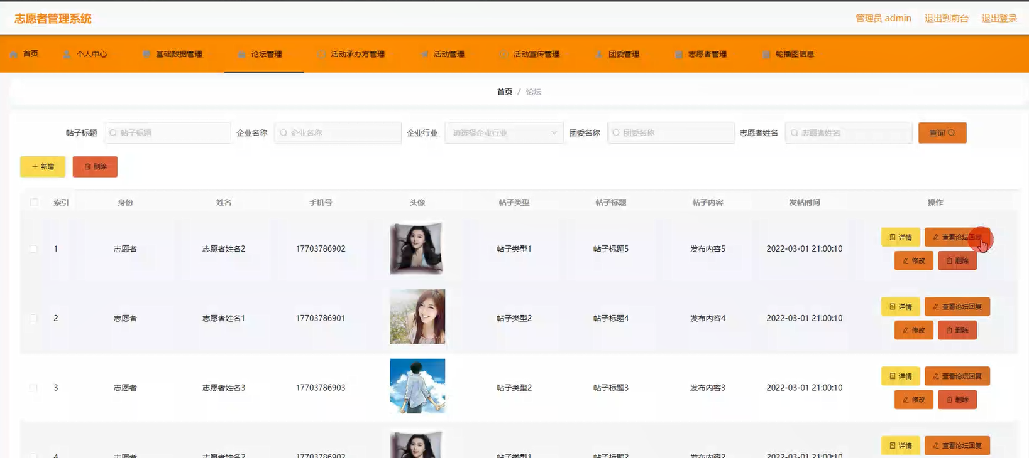Click phone number 17703786903
The width and height of the screenshot is (1029, 458).
tap(321, 388)
